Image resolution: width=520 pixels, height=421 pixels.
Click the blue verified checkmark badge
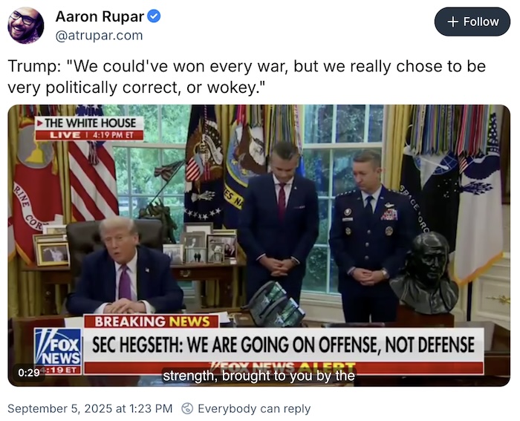tap(154, 16)
